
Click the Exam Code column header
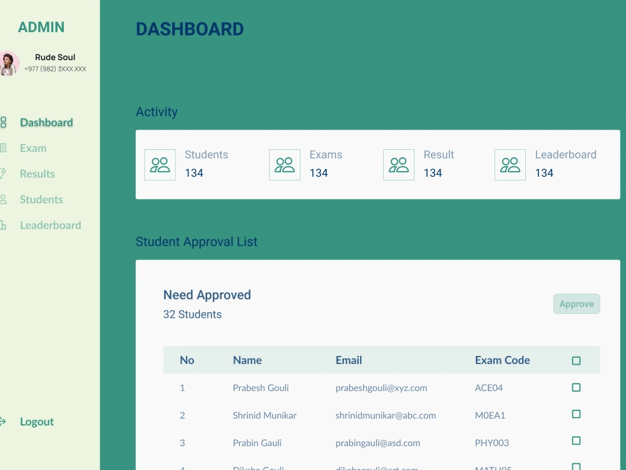point(502,360)
